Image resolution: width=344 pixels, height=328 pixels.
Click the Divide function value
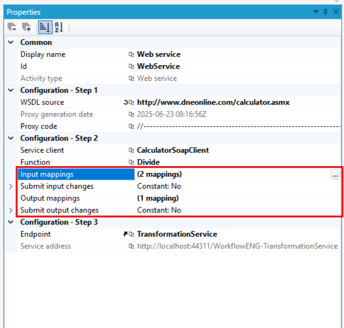pos(148,162)
